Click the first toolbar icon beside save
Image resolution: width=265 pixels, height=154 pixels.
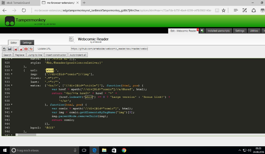pyautogui.click(x=4, y=49)
